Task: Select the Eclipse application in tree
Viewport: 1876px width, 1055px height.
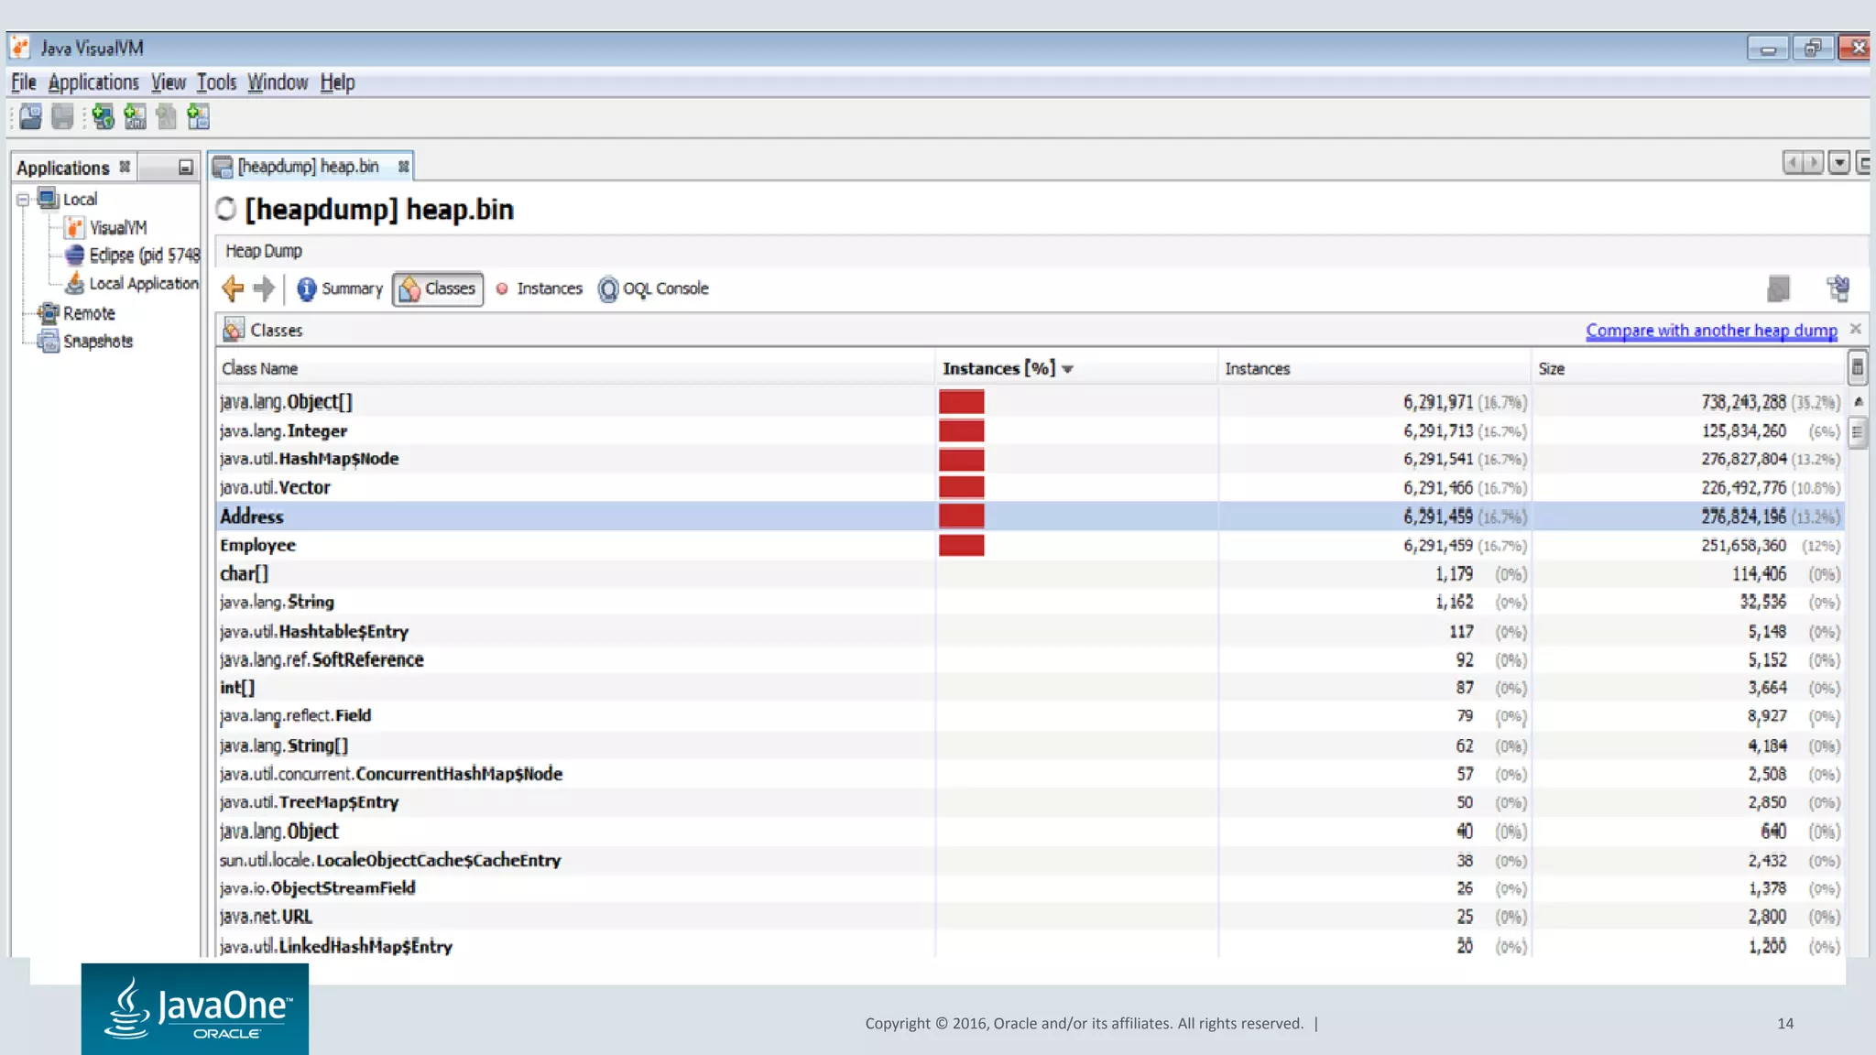Action: [142, 256]
